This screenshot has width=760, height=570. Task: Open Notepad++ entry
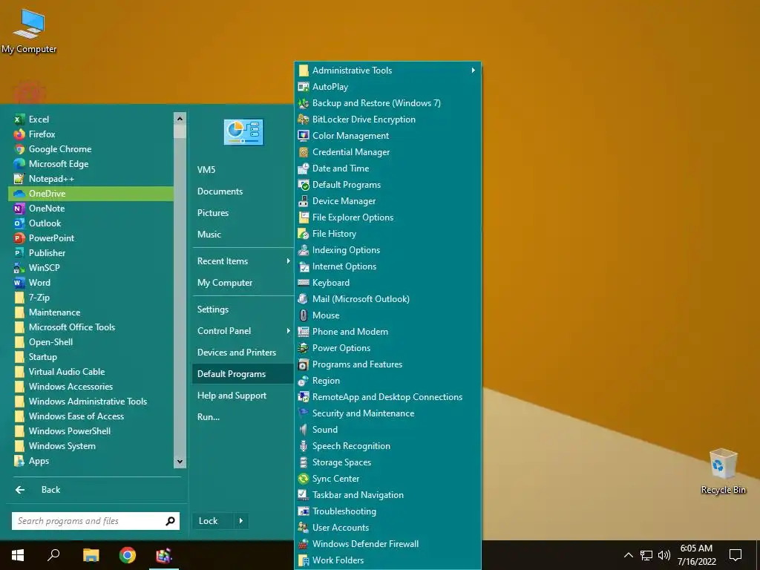coord(91,179)
